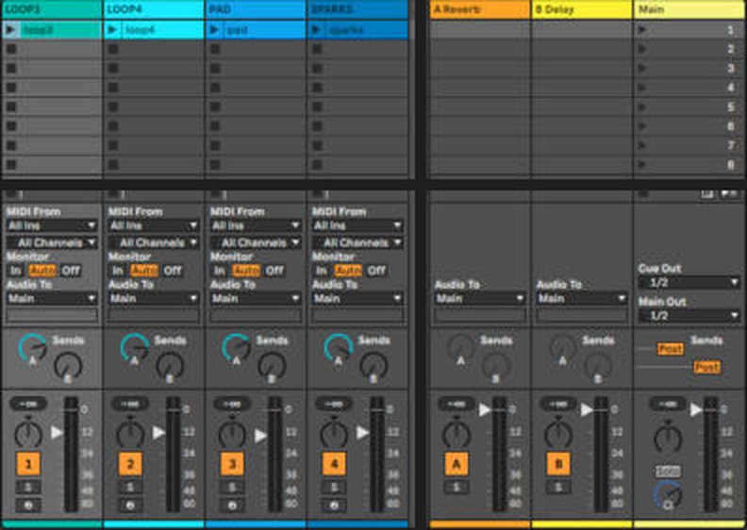This screenshot has height=530, width=747.
Task: Click the LOOP4 stop button in scene 2
Action: pyautogui.click(x=113, y=49)
